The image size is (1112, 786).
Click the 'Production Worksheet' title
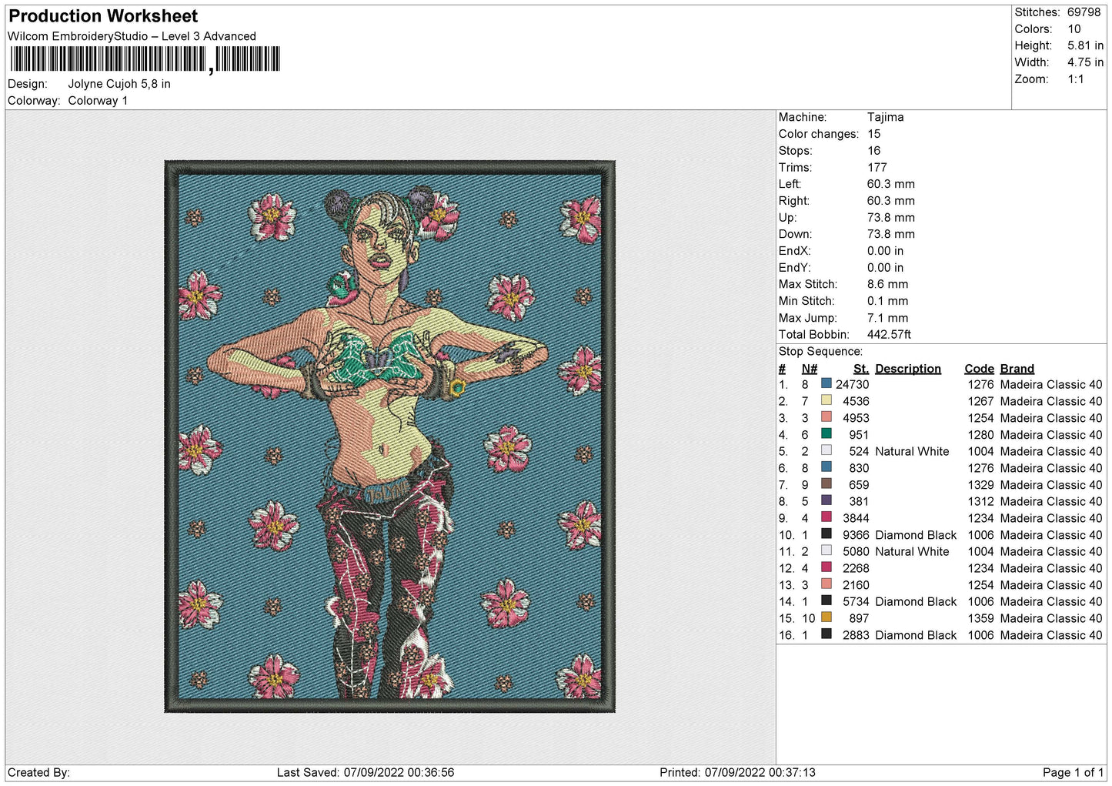point(103,16)
